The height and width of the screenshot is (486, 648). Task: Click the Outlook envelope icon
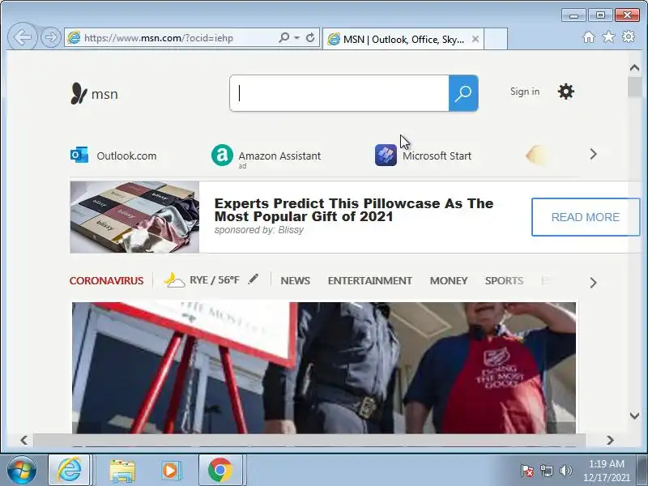tap(79, 155)
